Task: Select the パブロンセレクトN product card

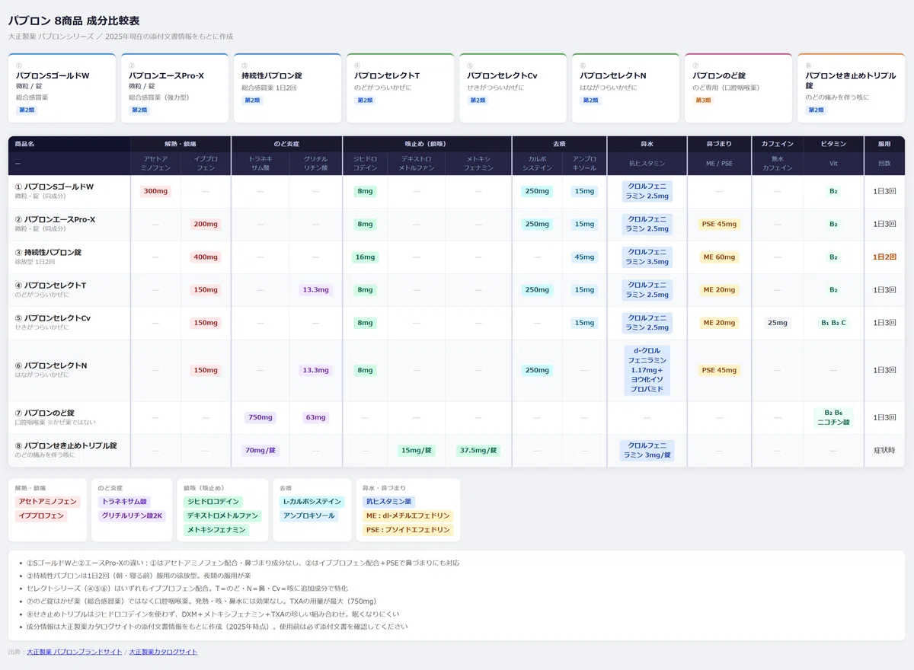Action: (625, 88)
